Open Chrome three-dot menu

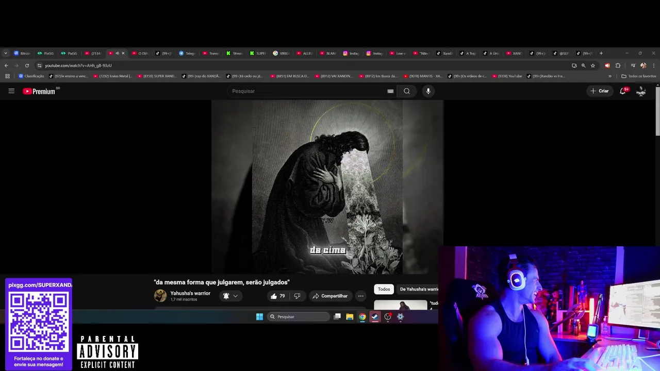(654, 65)
